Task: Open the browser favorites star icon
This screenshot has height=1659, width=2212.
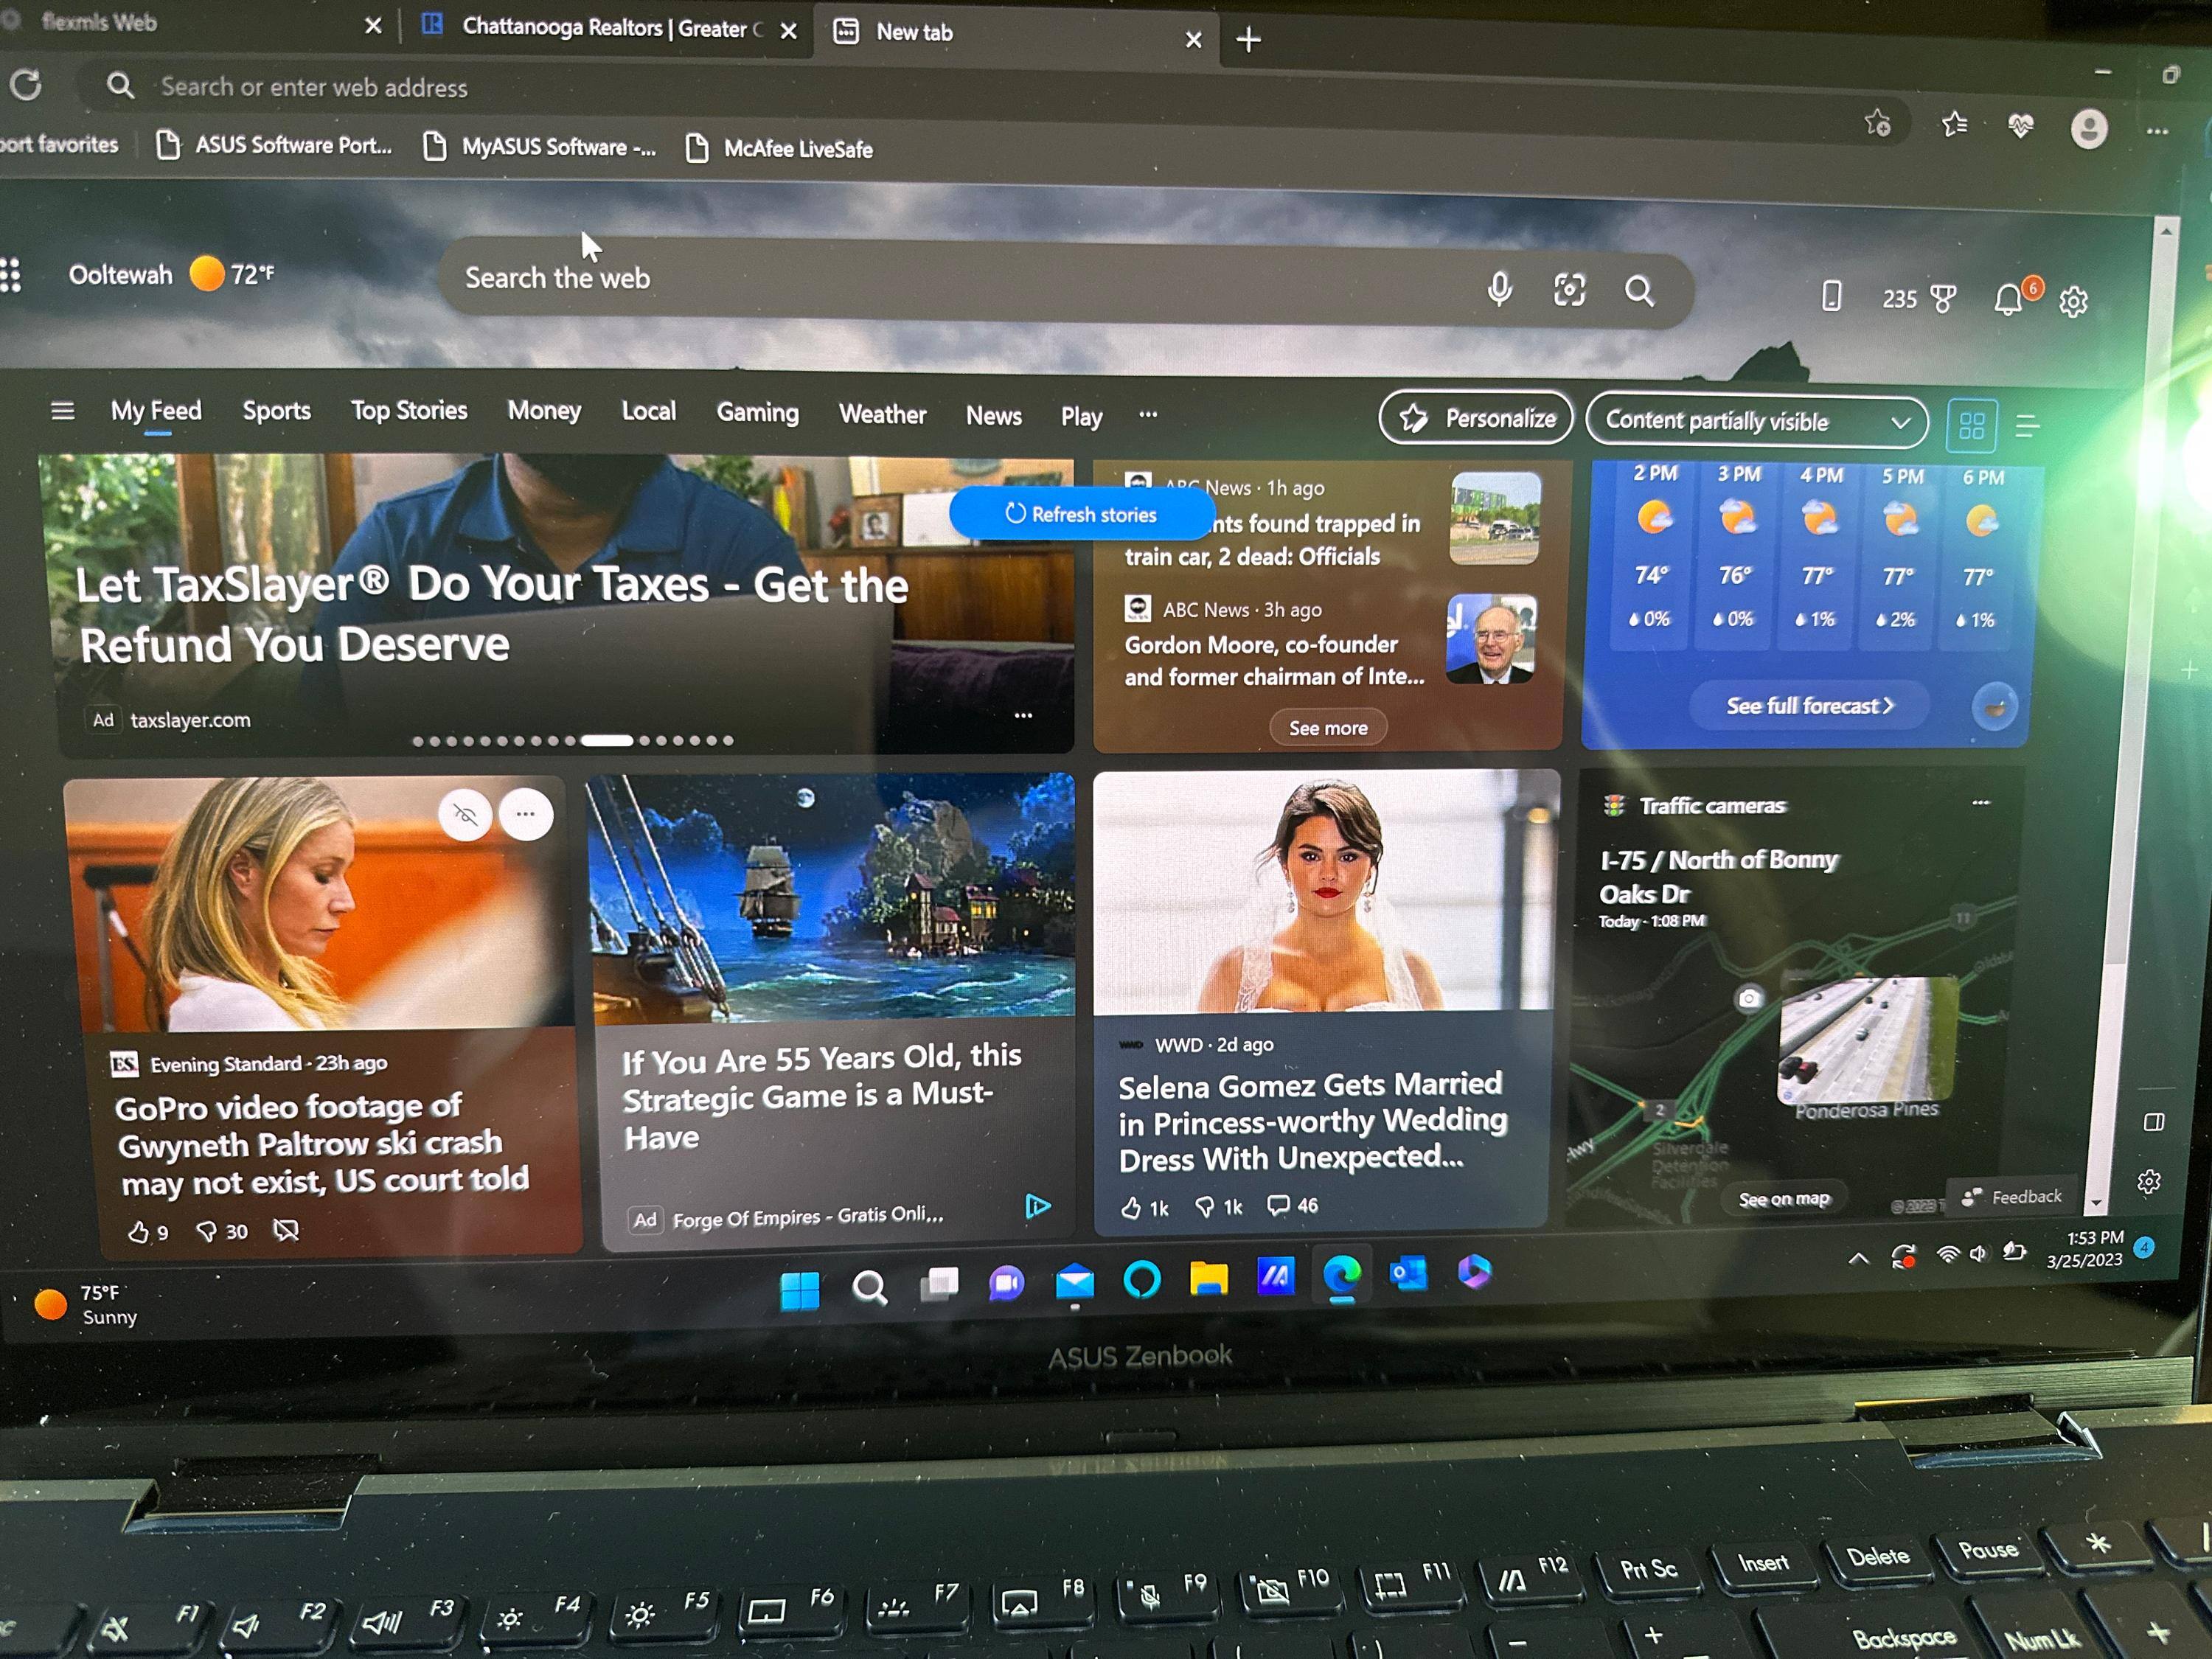Action: click(x=1953, y=124)
